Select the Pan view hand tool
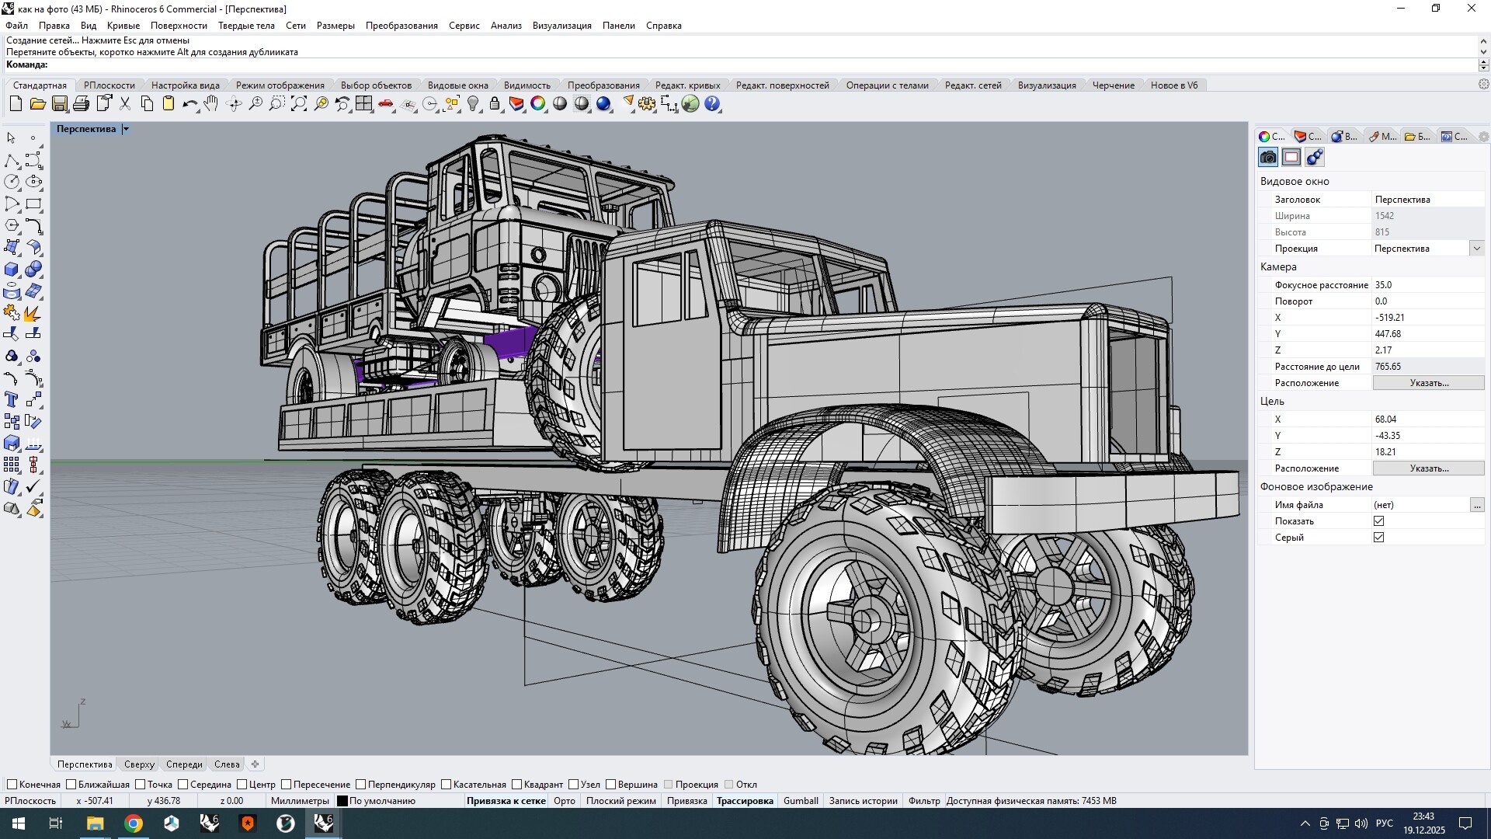The height and width of the screenshot is (839, 1491). pos(211,104)
